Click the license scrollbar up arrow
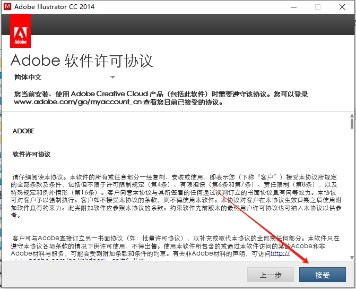Viewport: 356px width, 289px height. 351,115
